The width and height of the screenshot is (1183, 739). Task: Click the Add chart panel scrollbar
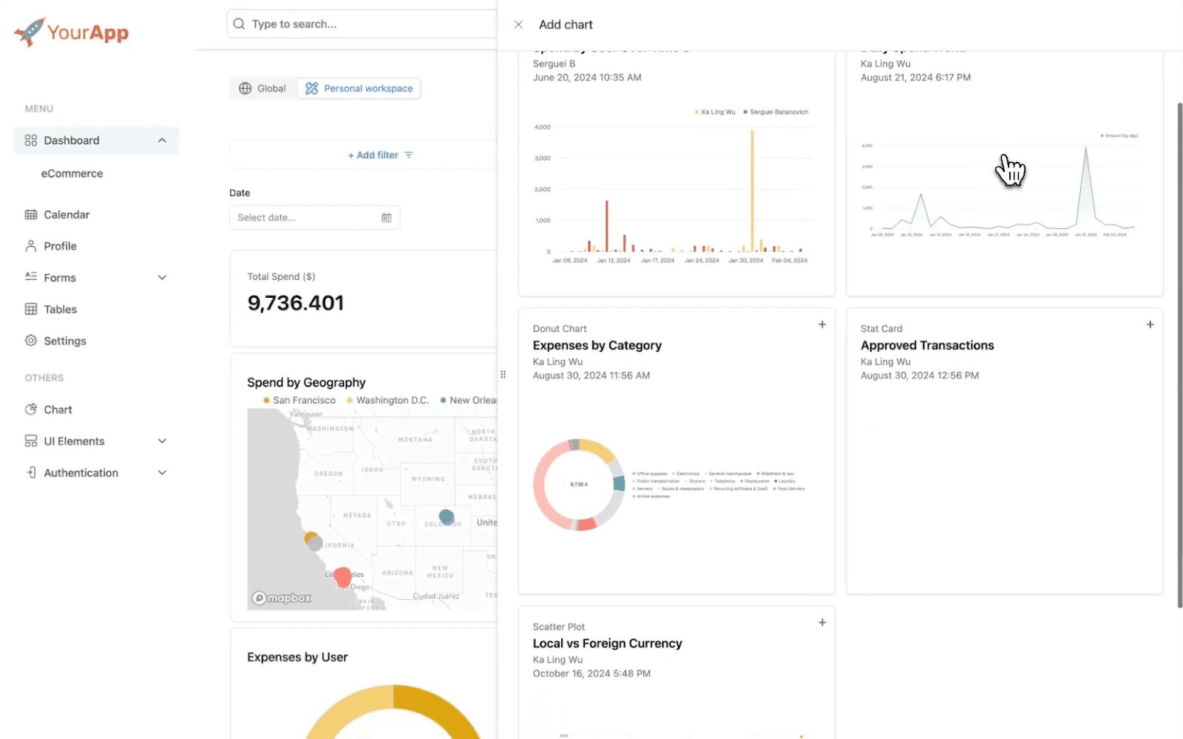point(1179,355)
